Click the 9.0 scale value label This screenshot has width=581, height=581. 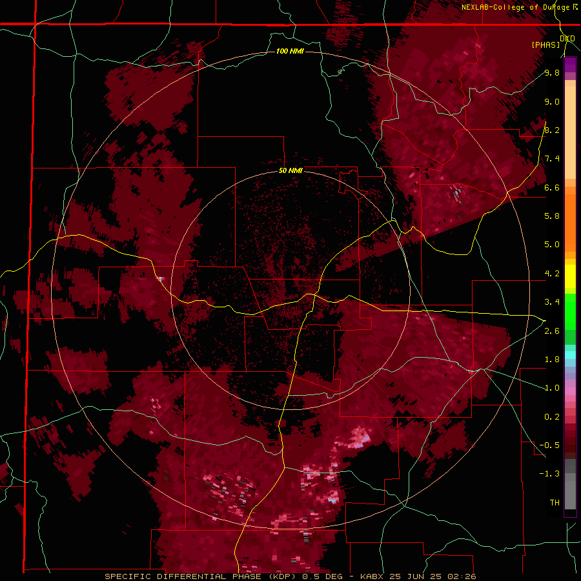552,102
